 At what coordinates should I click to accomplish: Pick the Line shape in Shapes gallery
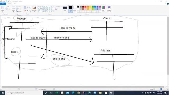(39, 7)
